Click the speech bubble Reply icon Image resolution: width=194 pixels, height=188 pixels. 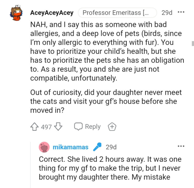click(78, 127)
